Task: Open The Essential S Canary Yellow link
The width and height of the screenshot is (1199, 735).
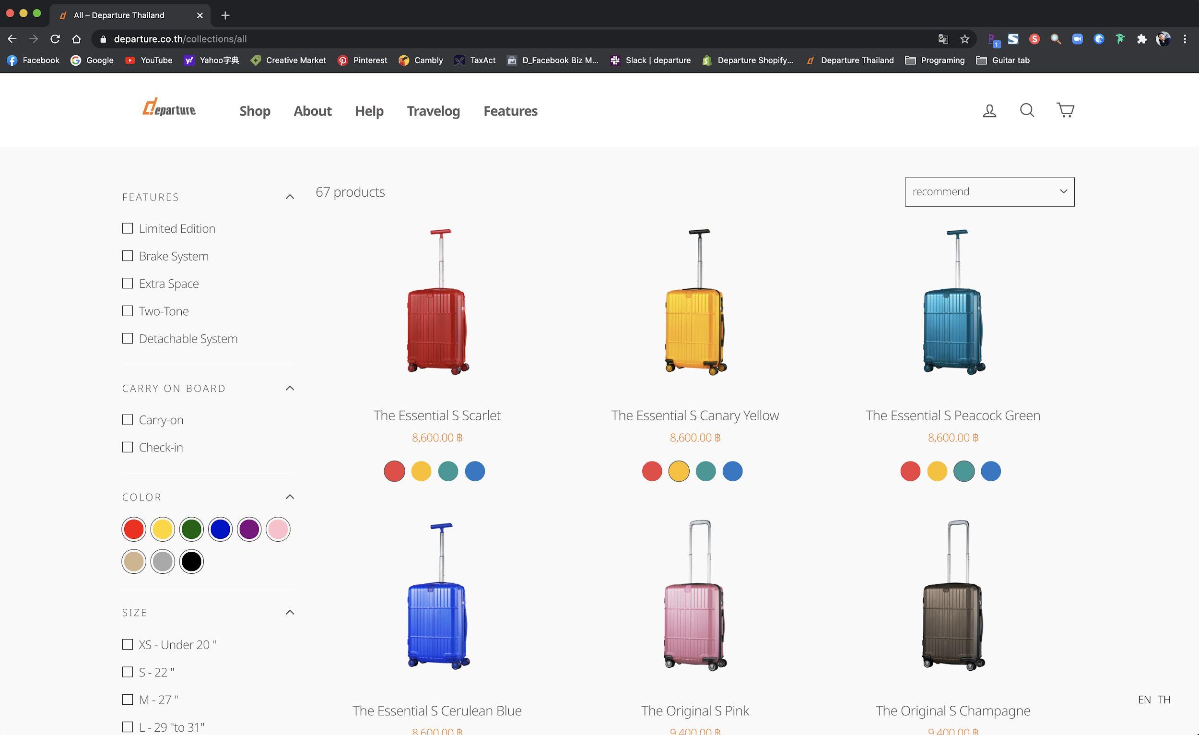Action: (695, 415)
